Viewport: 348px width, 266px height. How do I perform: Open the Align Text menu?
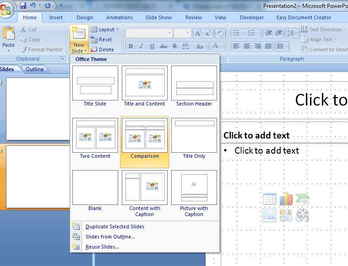click(319, 39)
